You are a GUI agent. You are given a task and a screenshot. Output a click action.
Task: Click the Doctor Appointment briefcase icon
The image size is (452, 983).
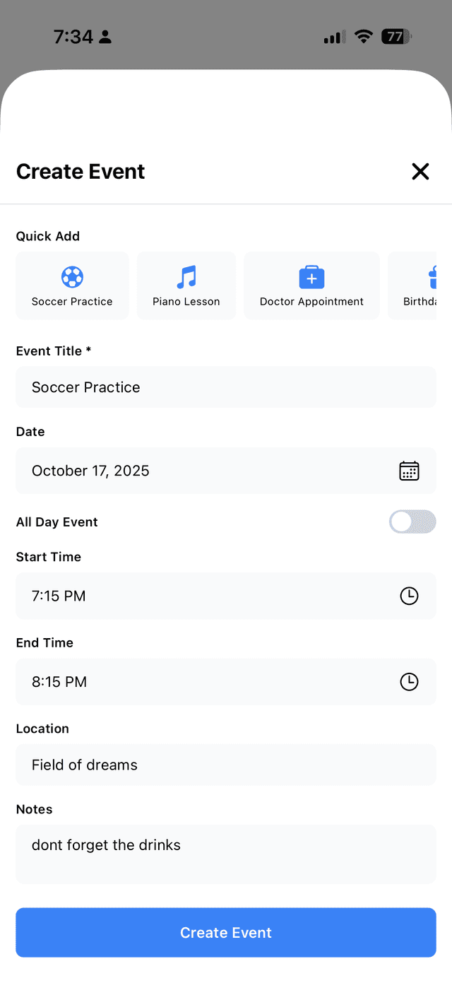[x=311, y=277]
